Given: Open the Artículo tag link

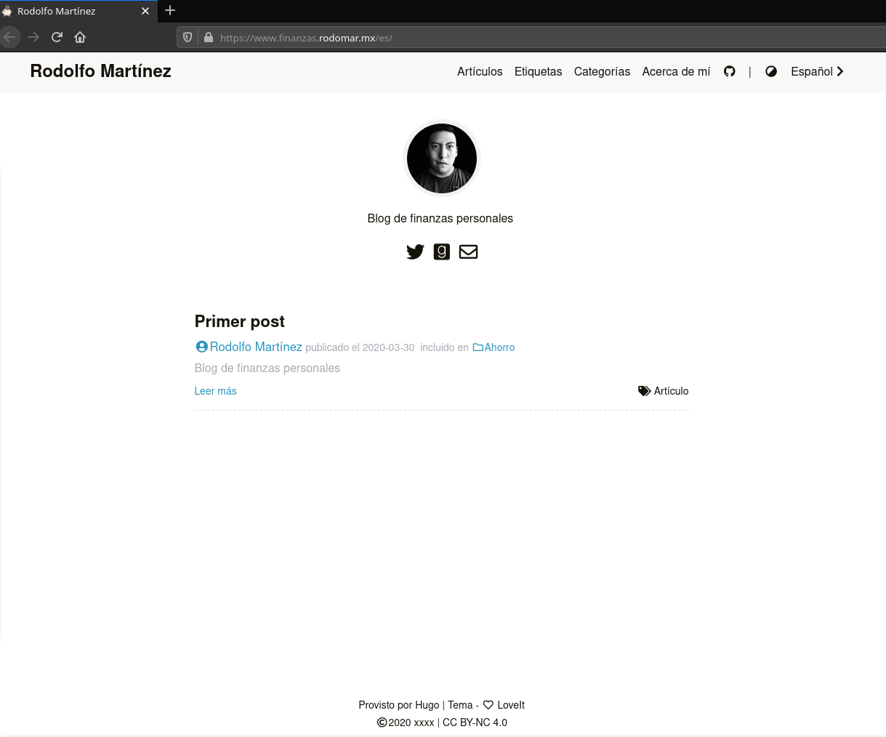Looking at the screenshot, I should tap(672, 391).
